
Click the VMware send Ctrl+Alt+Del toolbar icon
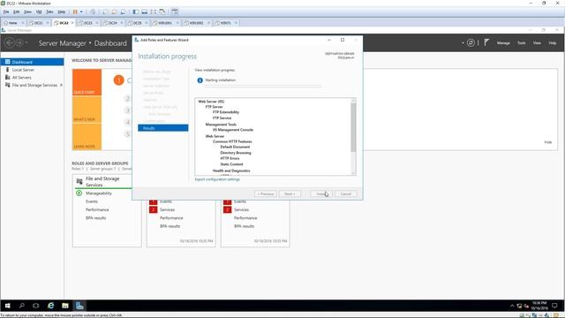point(93,11)
